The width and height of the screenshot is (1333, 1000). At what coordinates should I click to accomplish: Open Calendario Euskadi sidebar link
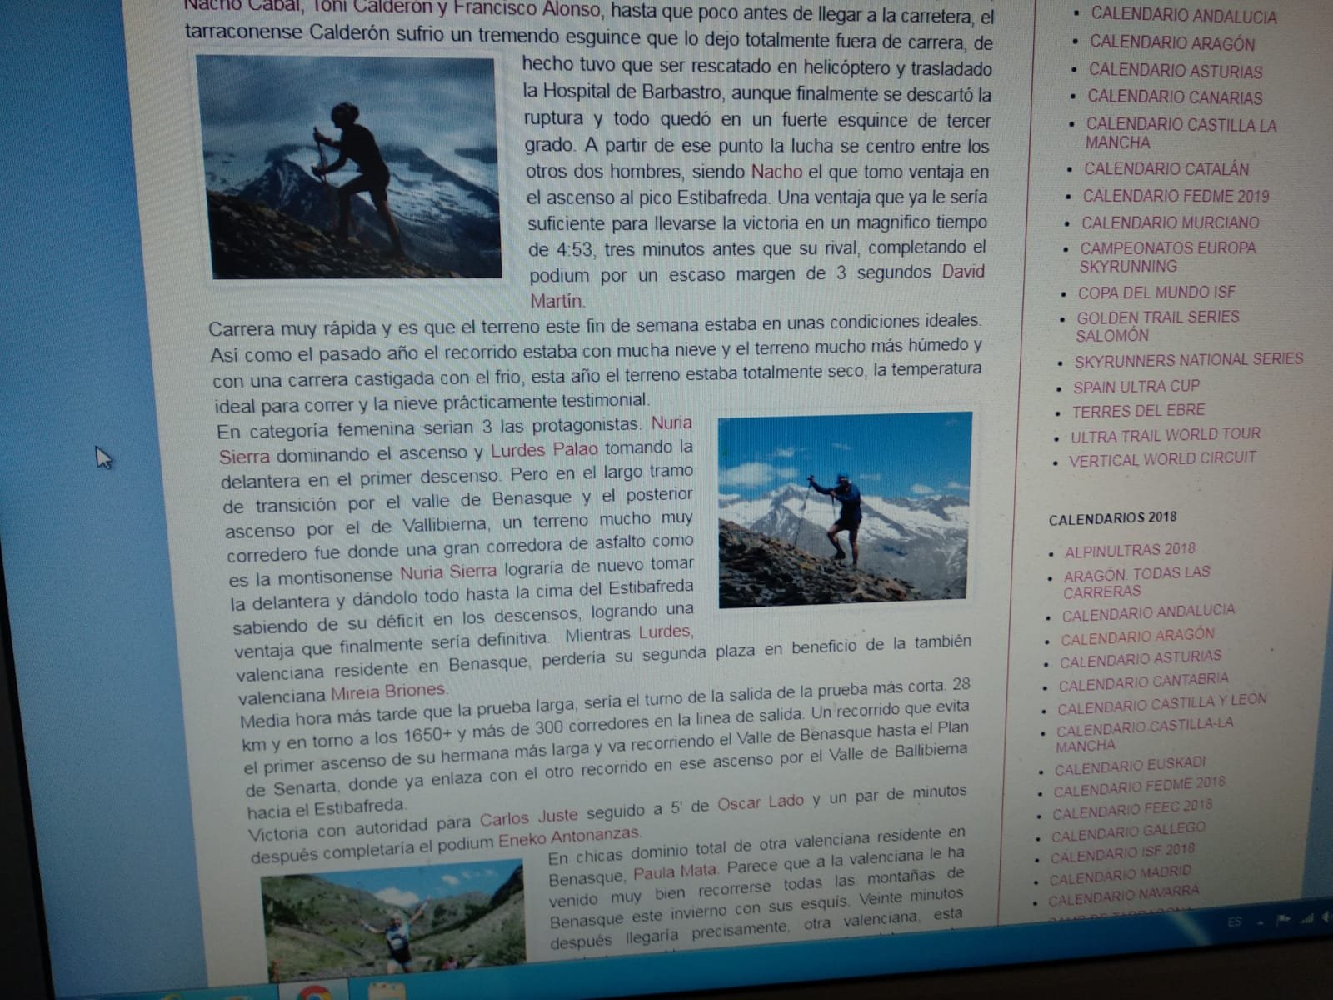click(1129, 767)
